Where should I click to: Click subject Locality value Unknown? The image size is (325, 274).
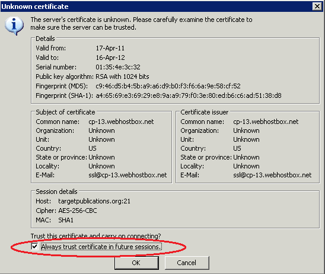[x=101, y=166]
